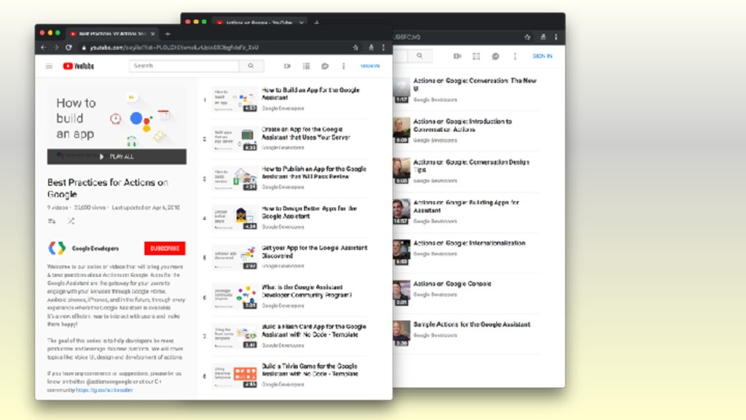The image size is (746, 420).
Task: Open 'Actions on Google: Internationalization' in back window
Action: tap(469, 243)
